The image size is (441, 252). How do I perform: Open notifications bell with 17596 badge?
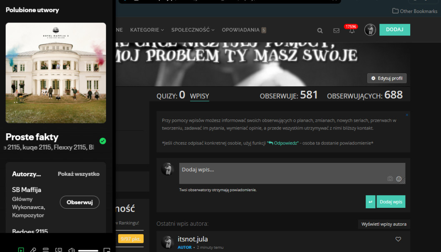[x=352, y=30]
